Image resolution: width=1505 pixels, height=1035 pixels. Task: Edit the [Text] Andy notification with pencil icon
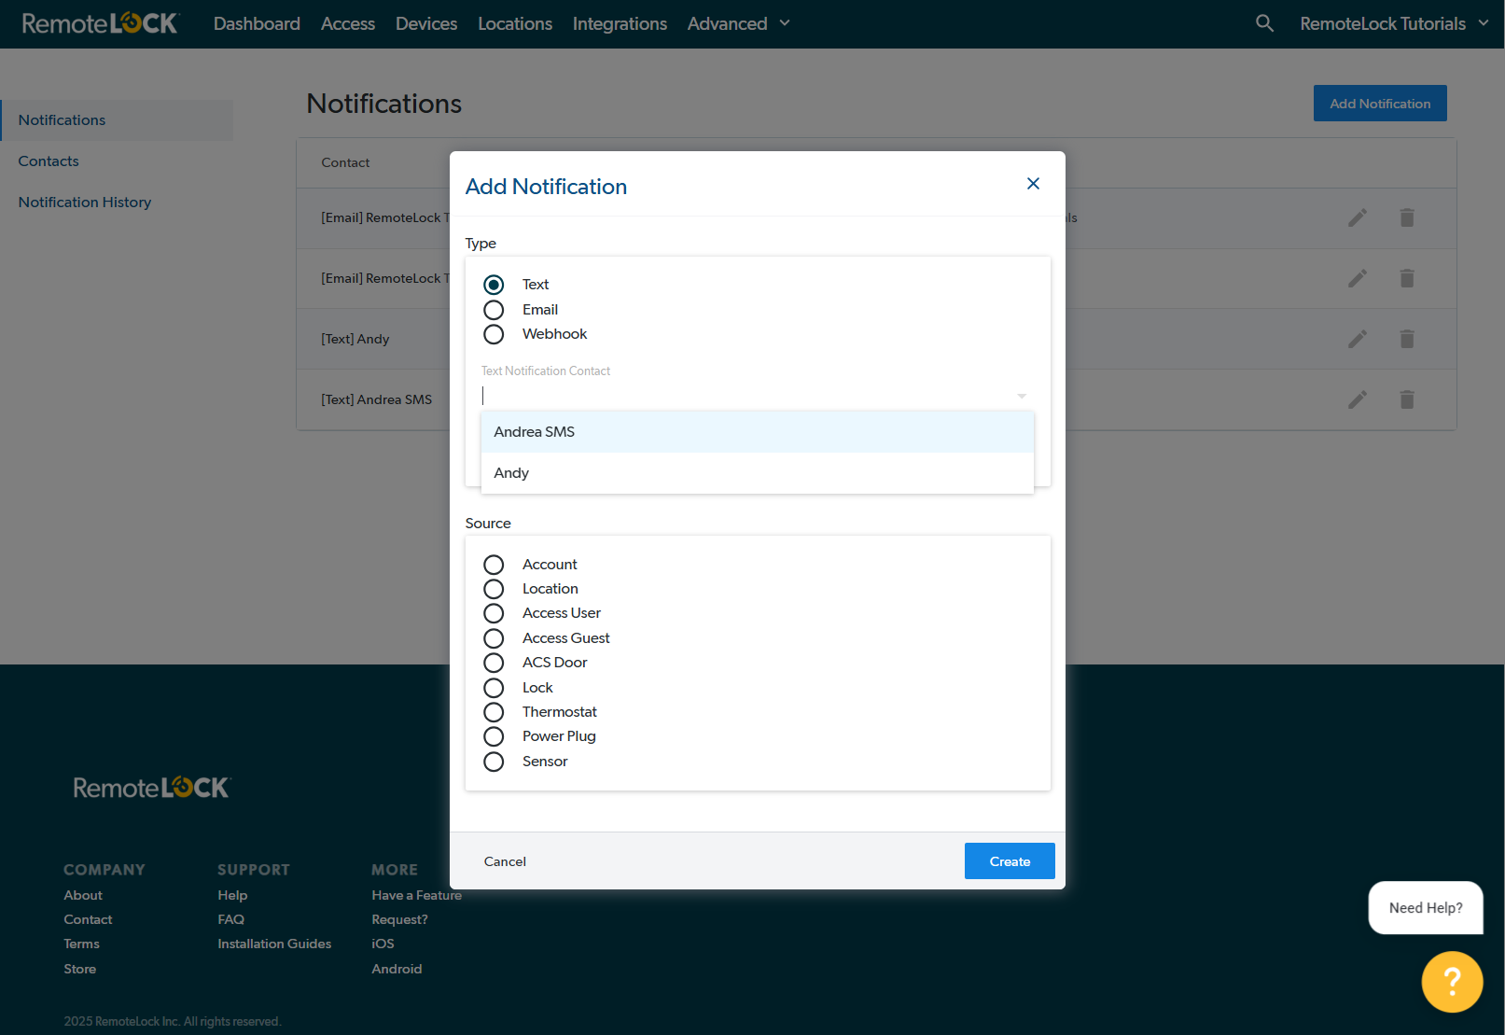(1358, 339)
